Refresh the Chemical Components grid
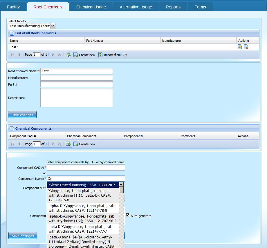Image resolution: width=267 pixels, height=248 pixels. (x=68, y=144)
